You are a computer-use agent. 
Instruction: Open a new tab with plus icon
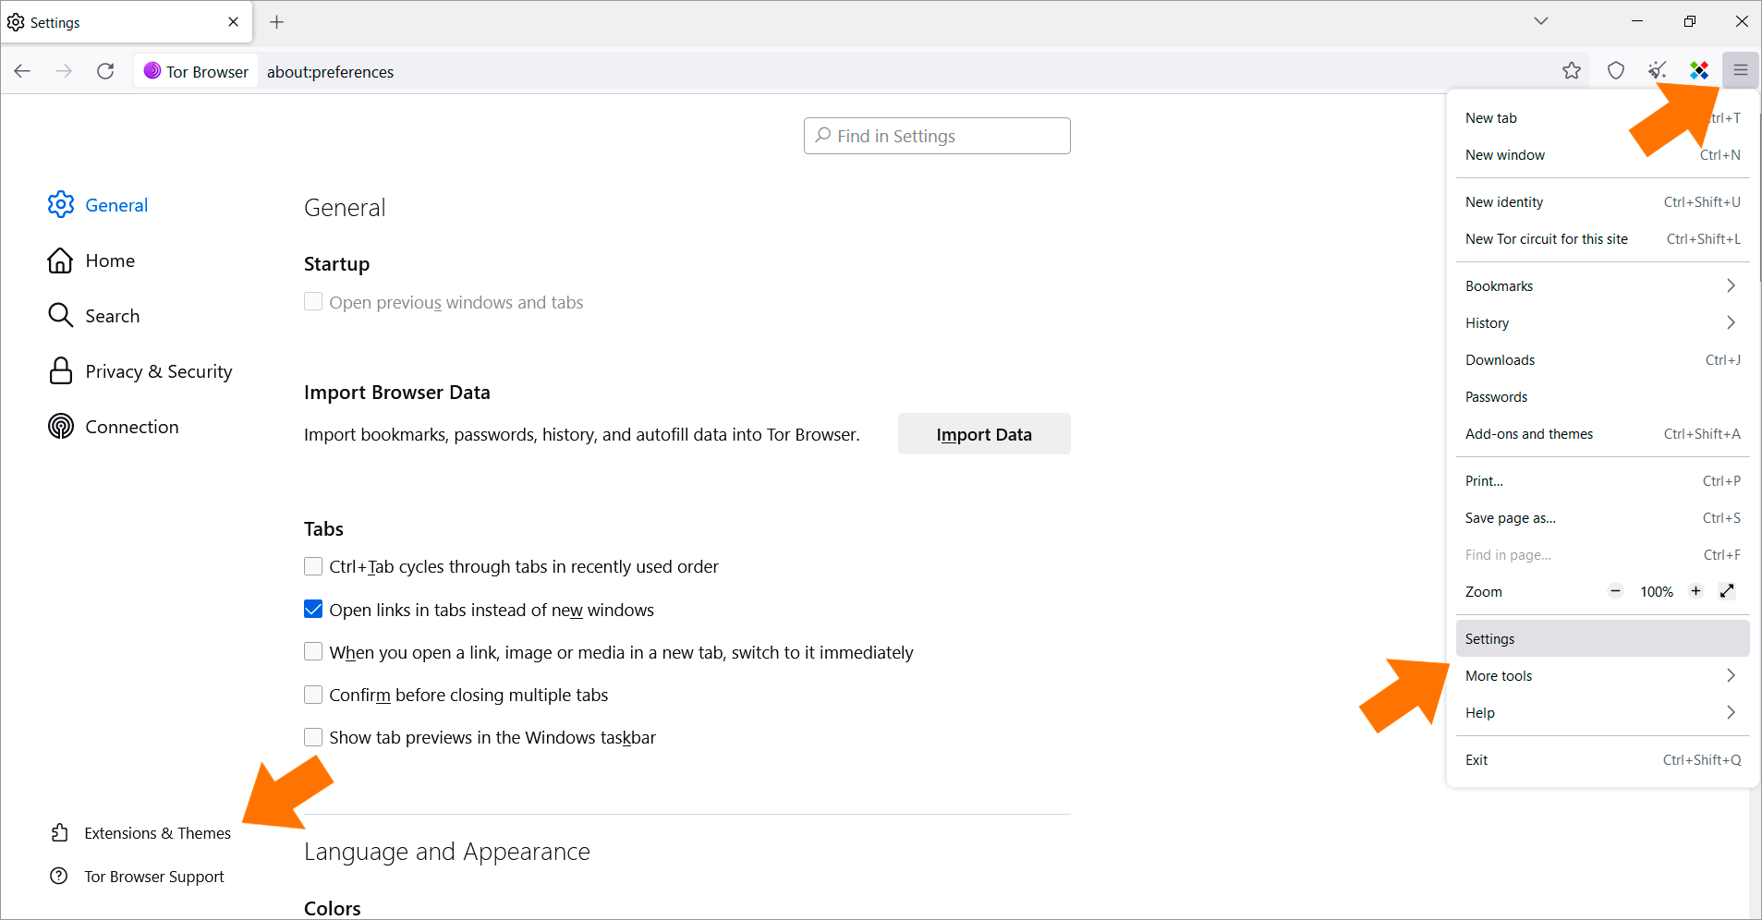pyautogui.click(x=276, y=22)
